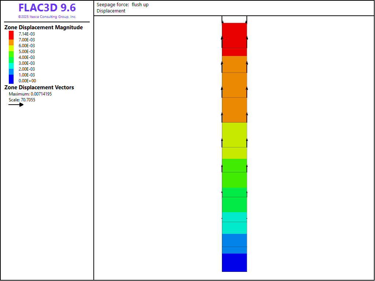Click the red zone atop the column

(x=234, y=37)
